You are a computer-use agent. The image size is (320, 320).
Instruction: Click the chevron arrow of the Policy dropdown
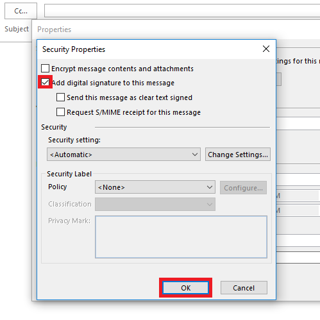tap(210, 187)
